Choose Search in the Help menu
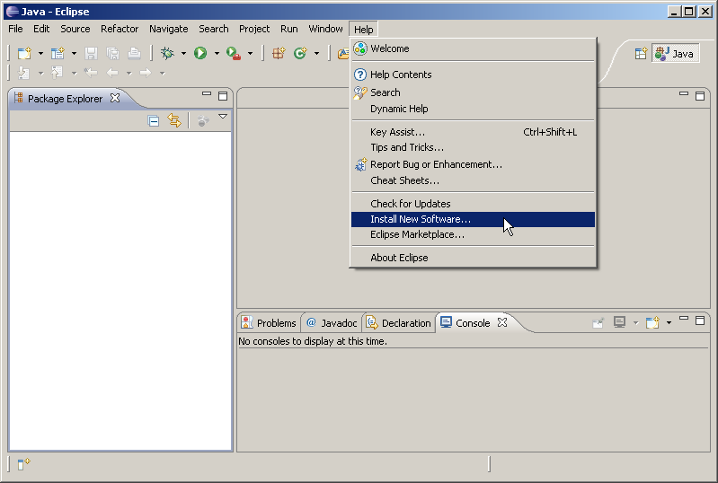This screenshot has width=718, height=483. [x=473, y=92]
